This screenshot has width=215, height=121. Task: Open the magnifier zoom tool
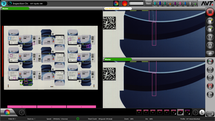[x=210, y=37]
